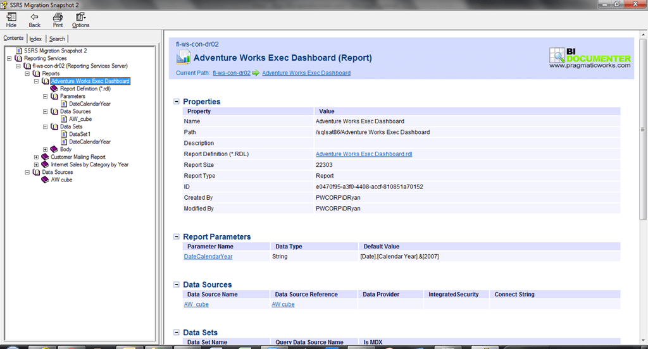
Task: Open AW cube data source reference link
Action: coord(283,304)
